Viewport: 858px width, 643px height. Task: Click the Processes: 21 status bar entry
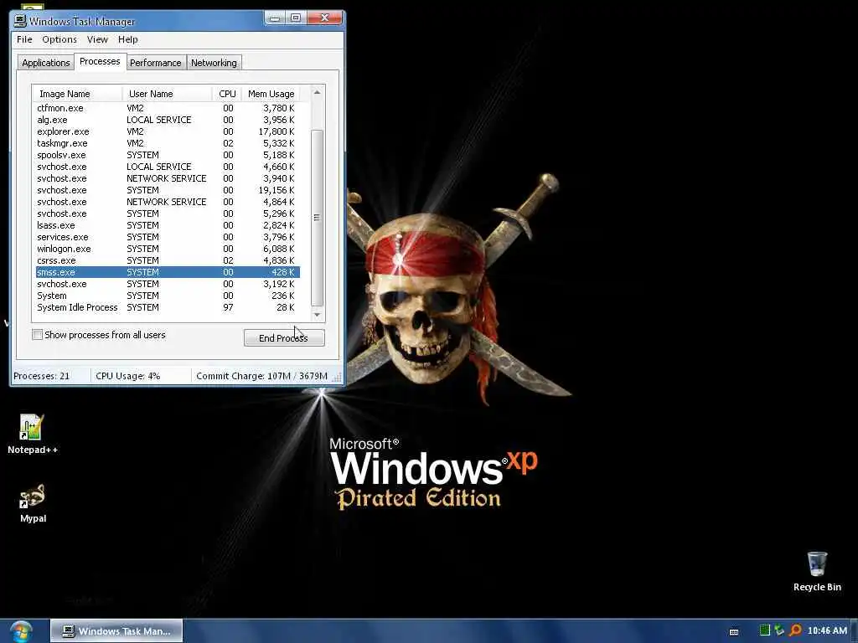pos(42,376)
